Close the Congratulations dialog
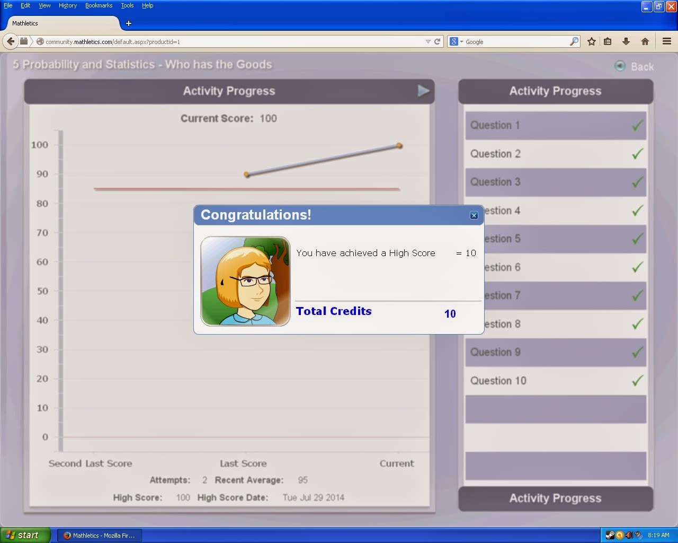 tap(474, 215)
